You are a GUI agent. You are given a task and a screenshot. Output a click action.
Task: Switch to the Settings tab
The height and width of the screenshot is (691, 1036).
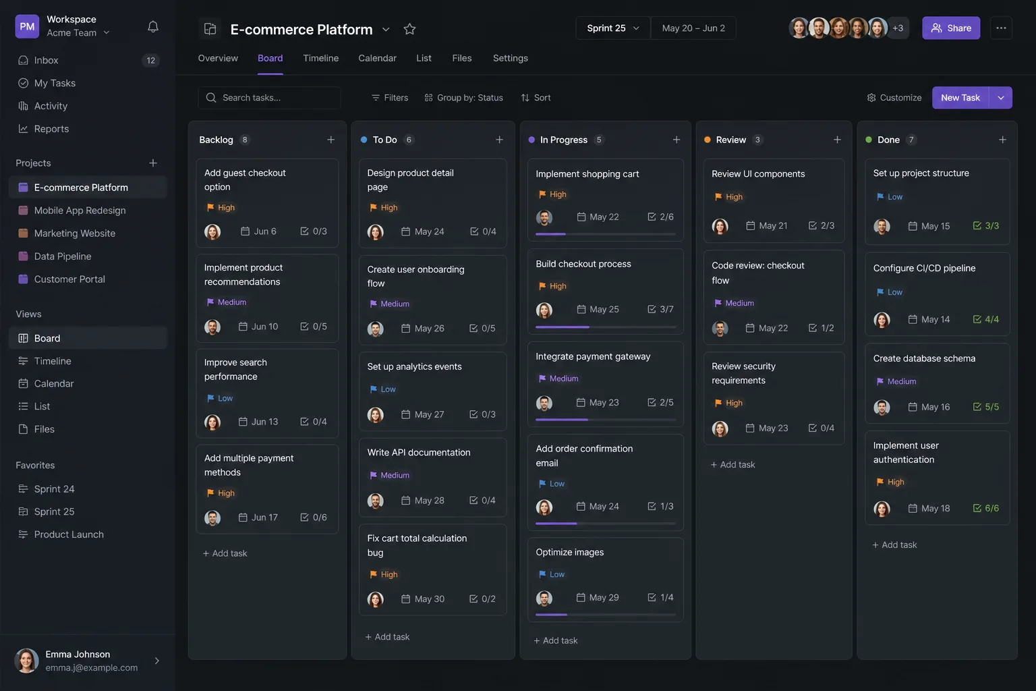coord(511,58)
